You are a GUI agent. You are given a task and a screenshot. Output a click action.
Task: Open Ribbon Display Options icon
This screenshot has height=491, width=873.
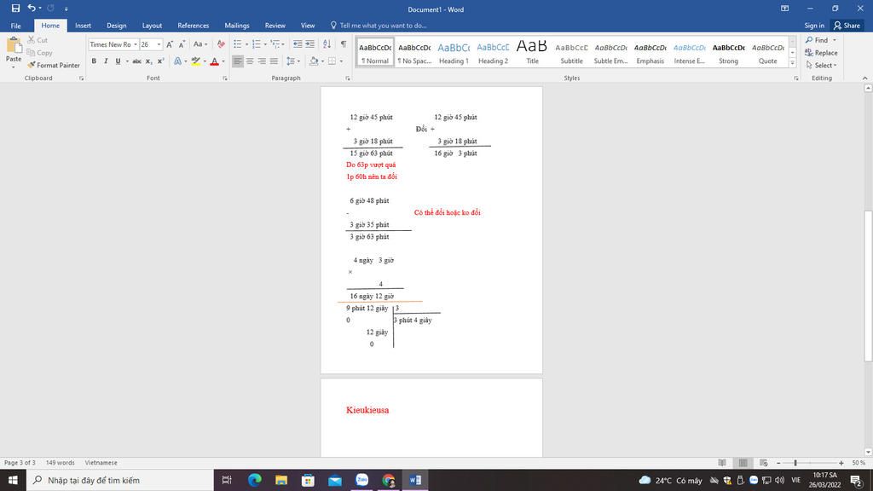tap(784, 9)
